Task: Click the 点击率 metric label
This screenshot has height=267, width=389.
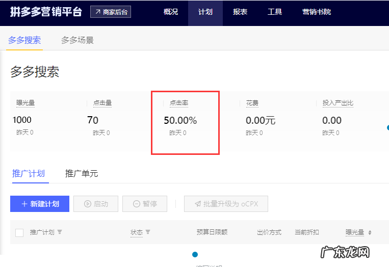Action: tap(179, 102)
